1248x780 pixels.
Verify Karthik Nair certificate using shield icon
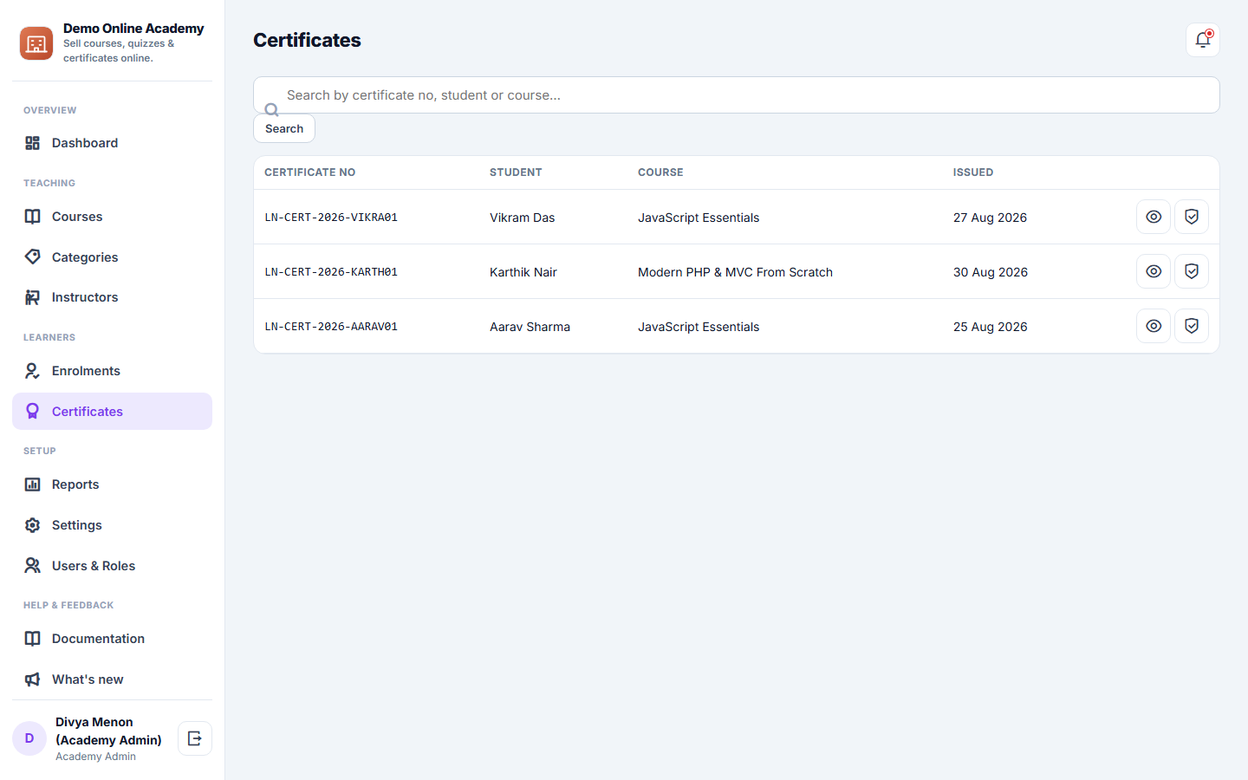click(x=1192, y=271)
